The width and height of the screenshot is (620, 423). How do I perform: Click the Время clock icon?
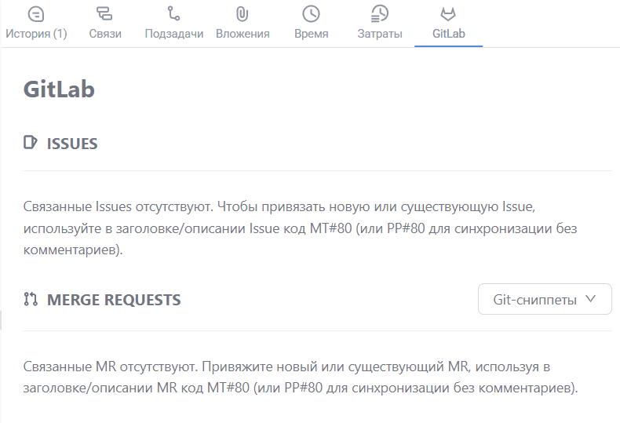pyautogui.click(x=312, y=14)
